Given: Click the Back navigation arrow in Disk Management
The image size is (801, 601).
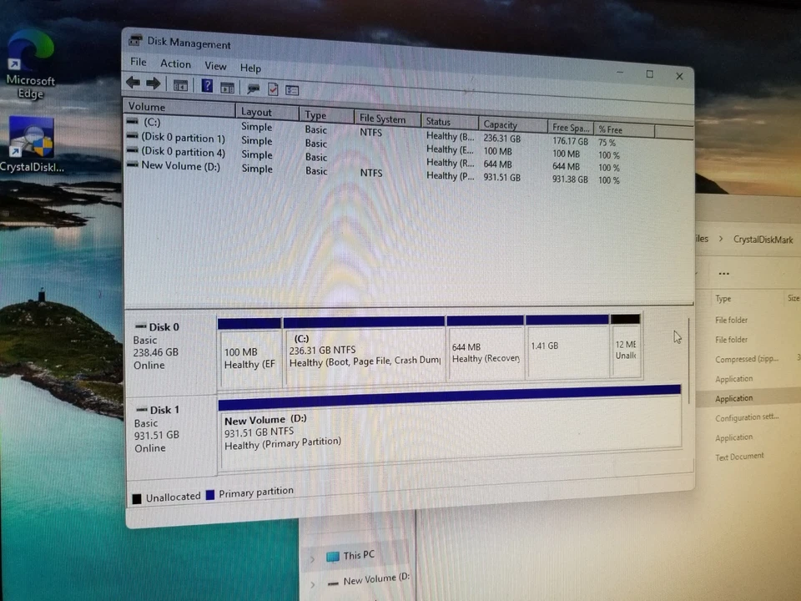Looking at the screenshot, I should coord(133,83).
